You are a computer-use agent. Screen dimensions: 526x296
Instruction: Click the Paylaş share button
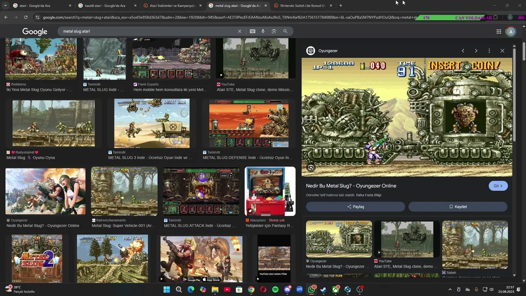[355, 207]
